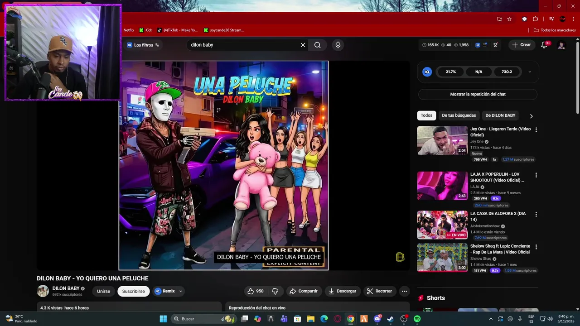The width and height of the screenshot is (580, 326).
Task: Click the install app icon in address bar
Action: click(x=499, y=19)
